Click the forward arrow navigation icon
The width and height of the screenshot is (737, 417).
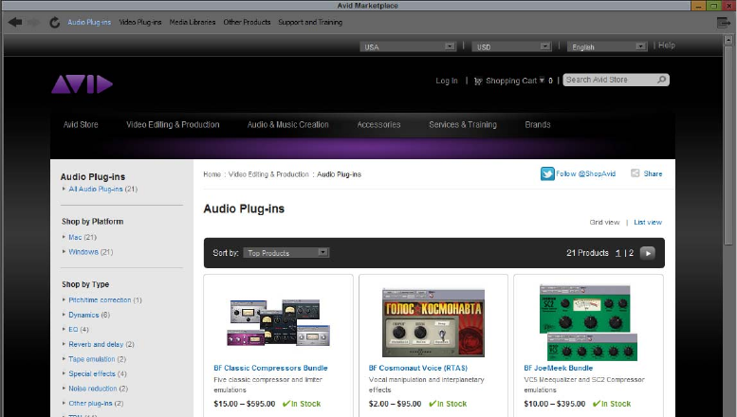click(34, 22)
